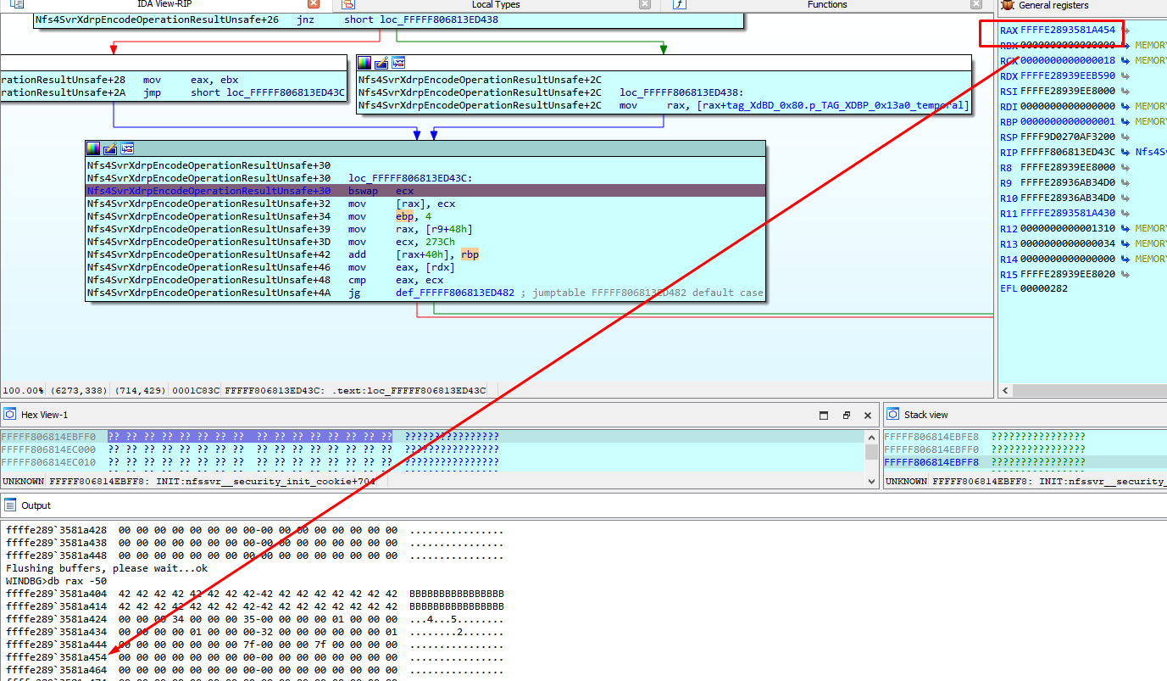The height and width of the screenshot is (681, 1167).
Task: Click the Output panel icon
Action: pyautogui.click(x=9, y=505)
